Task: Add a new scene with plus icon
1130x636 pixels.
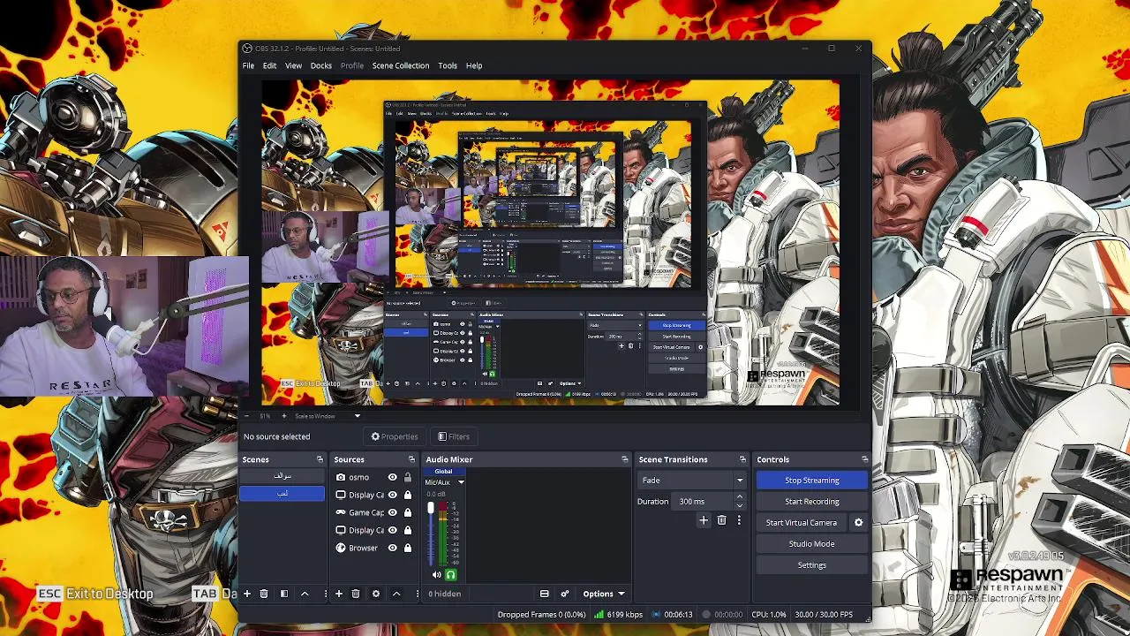Action: tap(247, 594)
